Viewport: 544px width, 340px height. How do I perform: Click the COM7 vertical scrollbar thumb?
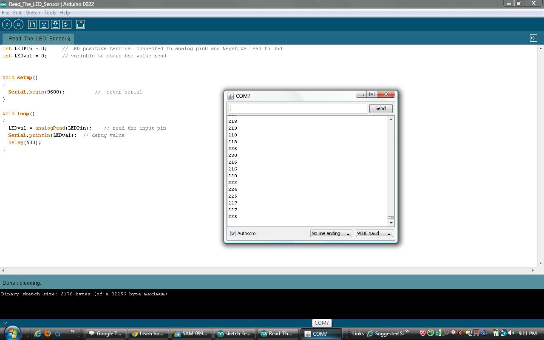391,218
